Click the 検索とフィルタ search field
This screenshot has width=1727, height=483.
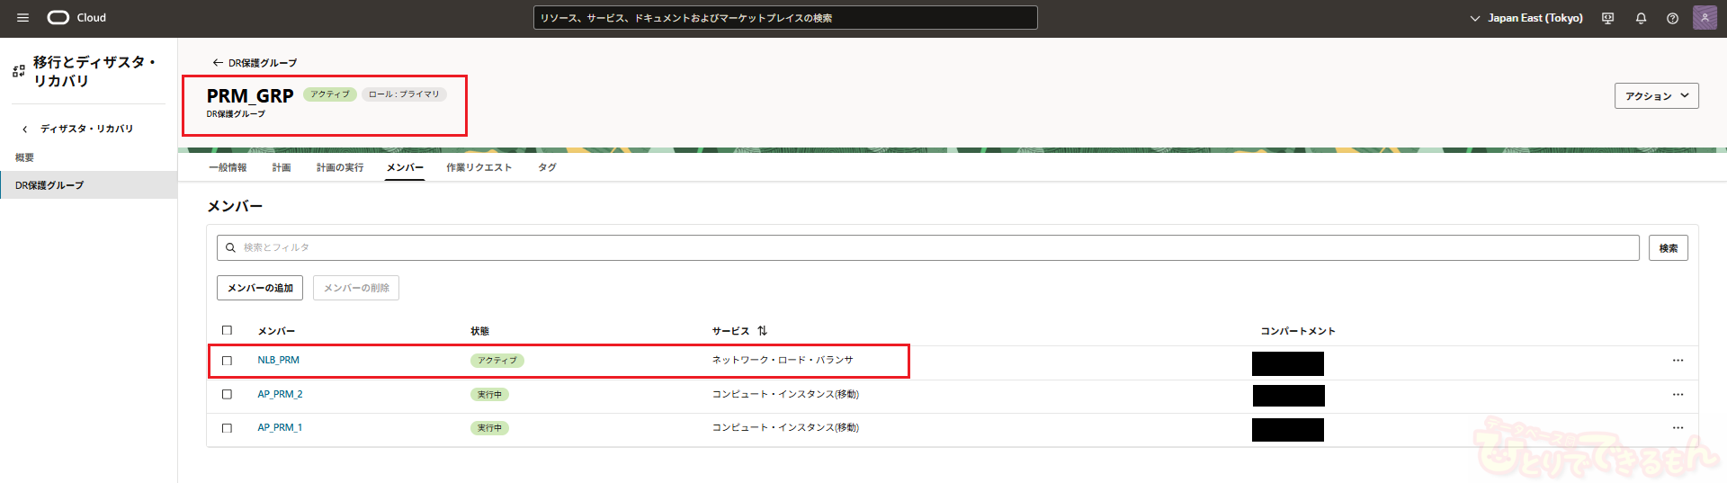point(926,248)
